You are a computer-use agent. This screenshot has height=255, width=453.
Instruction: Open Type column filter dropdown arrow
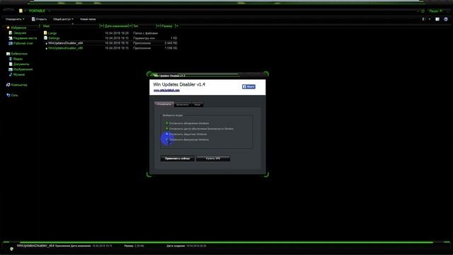tap(158, 26)
